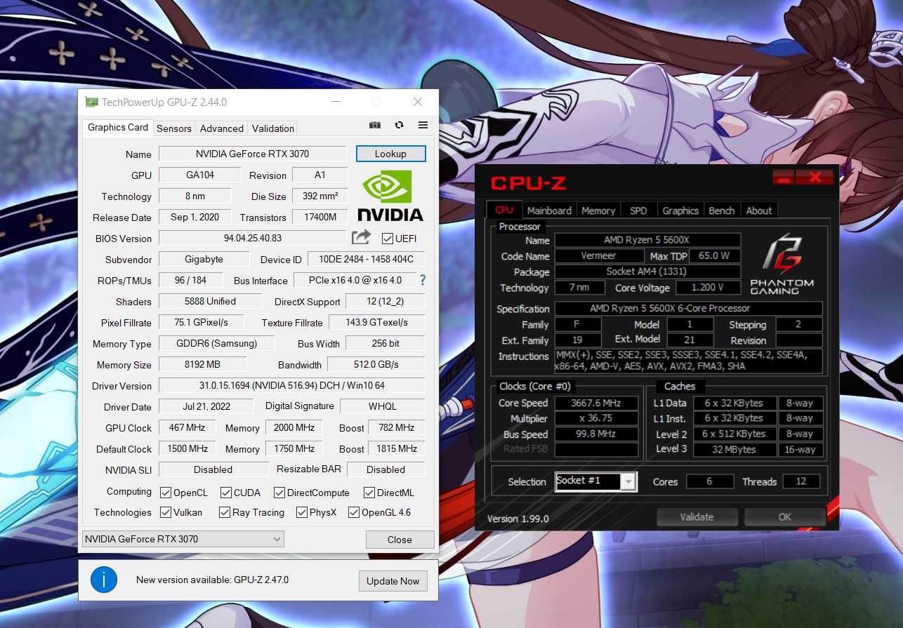This screenshot has height=628, width=903.
Task: Click the Update Now button
Action: pos(393,581)
